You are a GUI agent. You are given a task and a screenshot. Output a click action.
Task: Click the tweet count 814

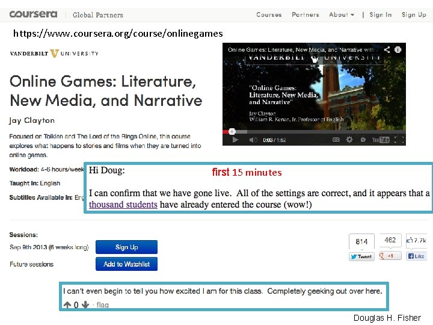point(362,241)
